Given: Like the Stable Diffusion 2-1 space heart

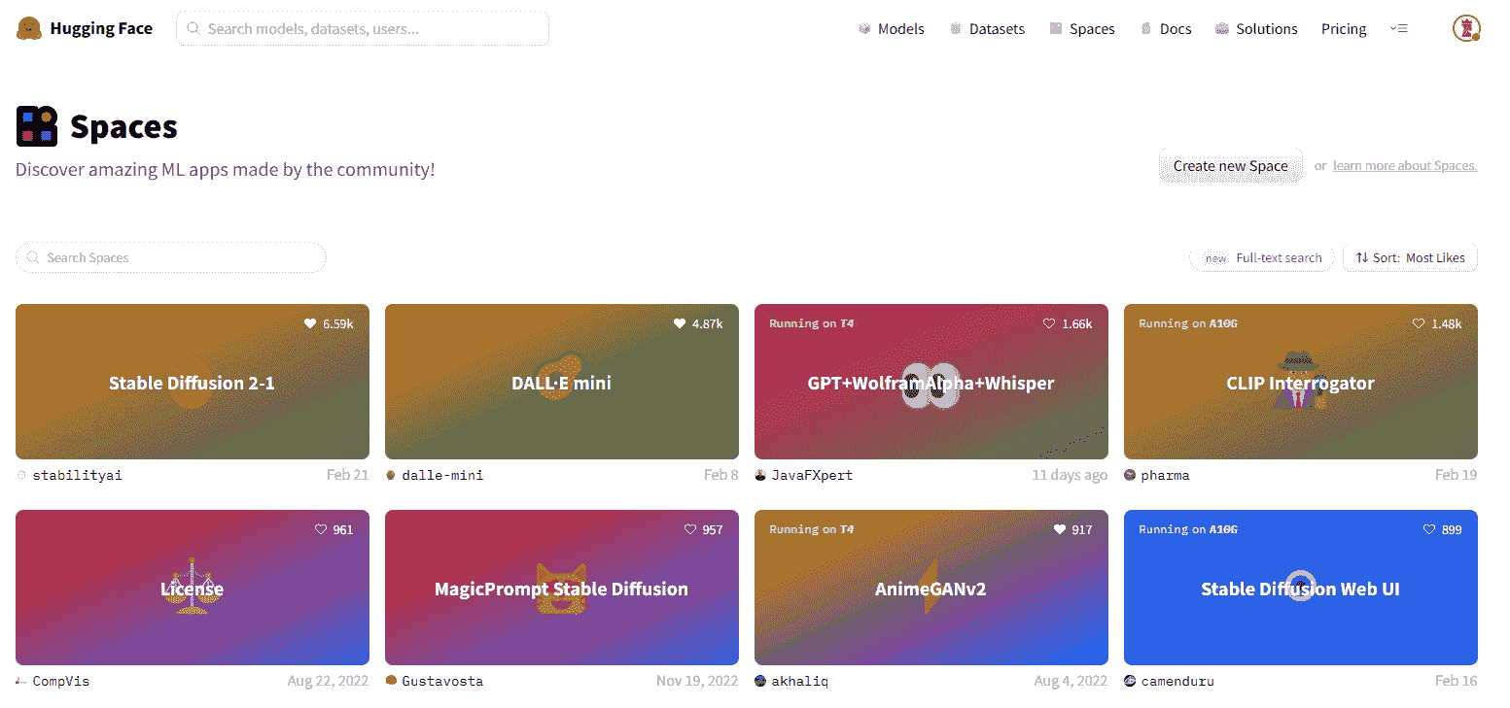Looking at the screenshot, I should tap(310, 323).
